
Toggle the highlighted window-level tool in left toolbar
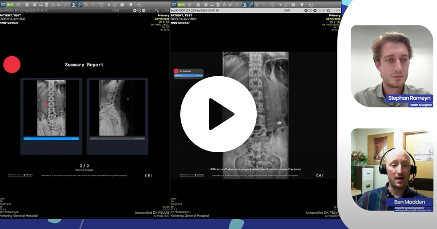pyautogui.click(x=74, y=5)
